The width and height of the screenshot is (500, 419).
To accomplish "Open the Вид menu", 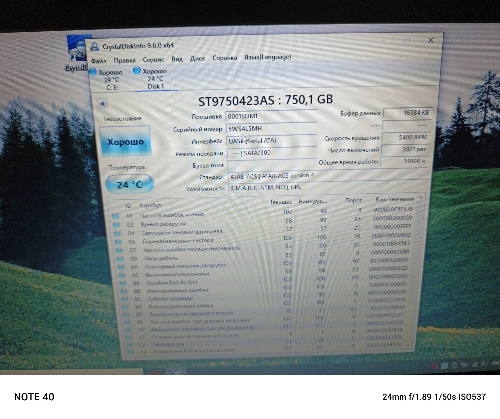I will [177, 59].
